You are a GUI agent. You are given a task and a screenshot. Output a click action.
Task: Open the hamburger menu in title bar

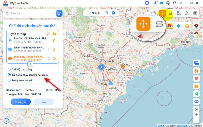(x=181, y=3)
